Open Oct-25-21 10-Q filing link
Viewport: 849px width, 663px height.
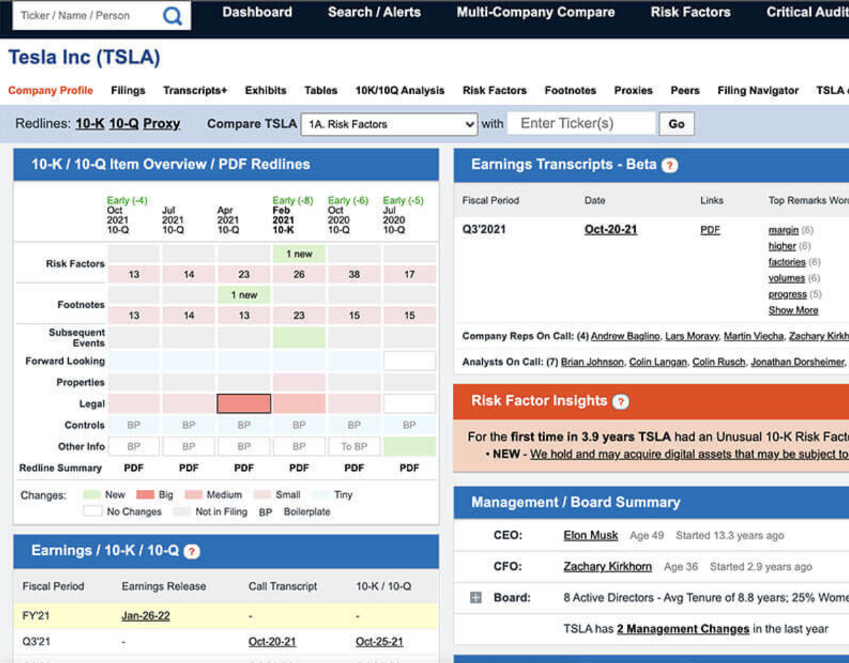[379, 642]
